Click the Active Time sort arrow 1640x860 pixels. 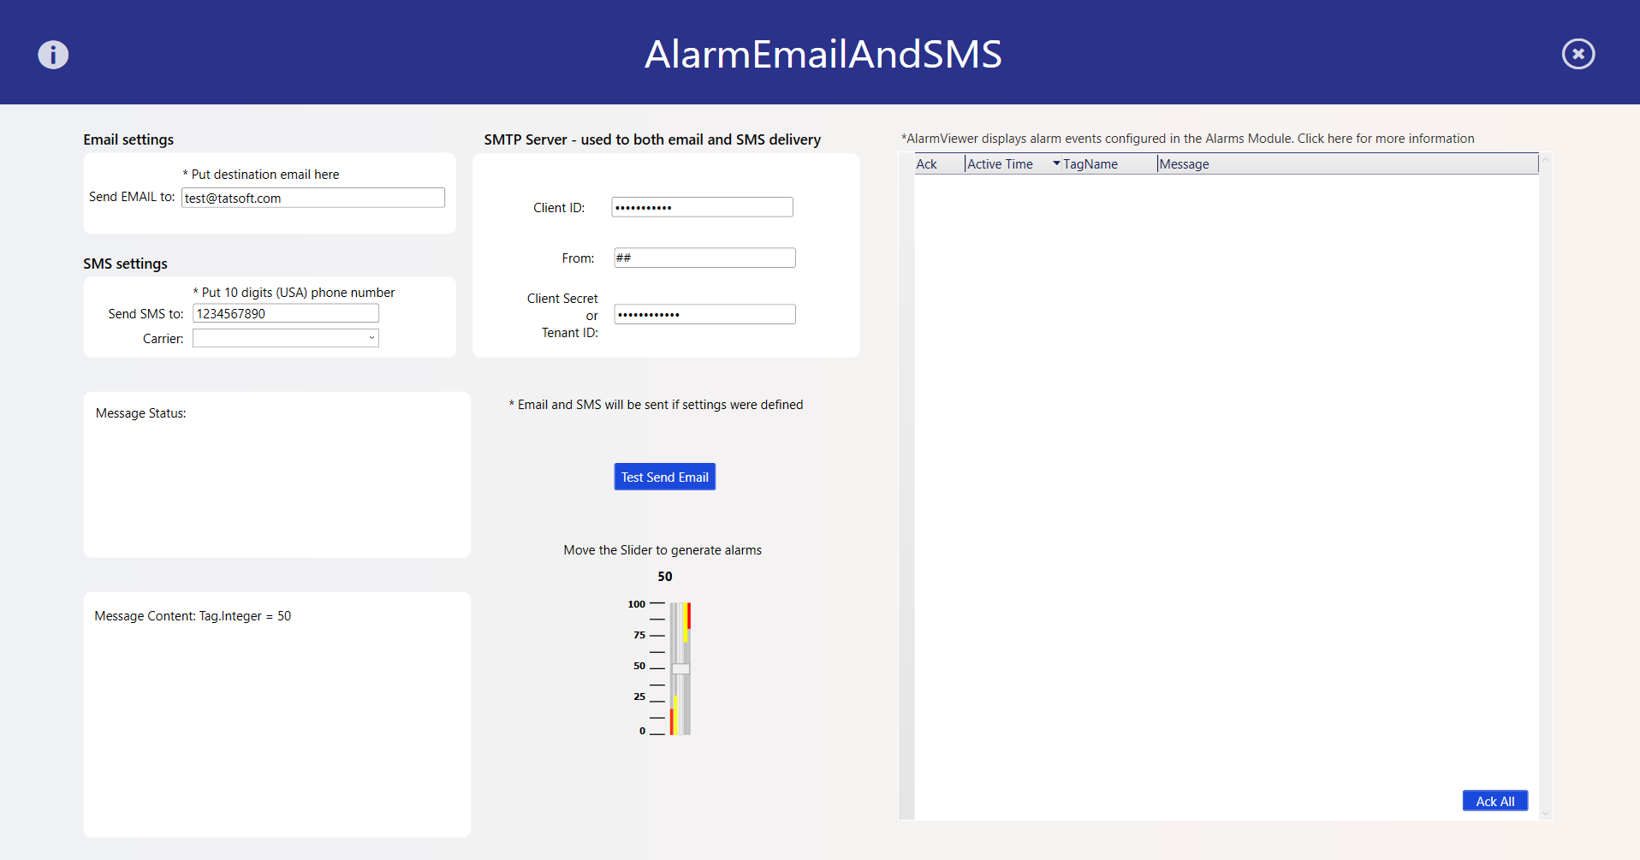(x=1056, y=163)
